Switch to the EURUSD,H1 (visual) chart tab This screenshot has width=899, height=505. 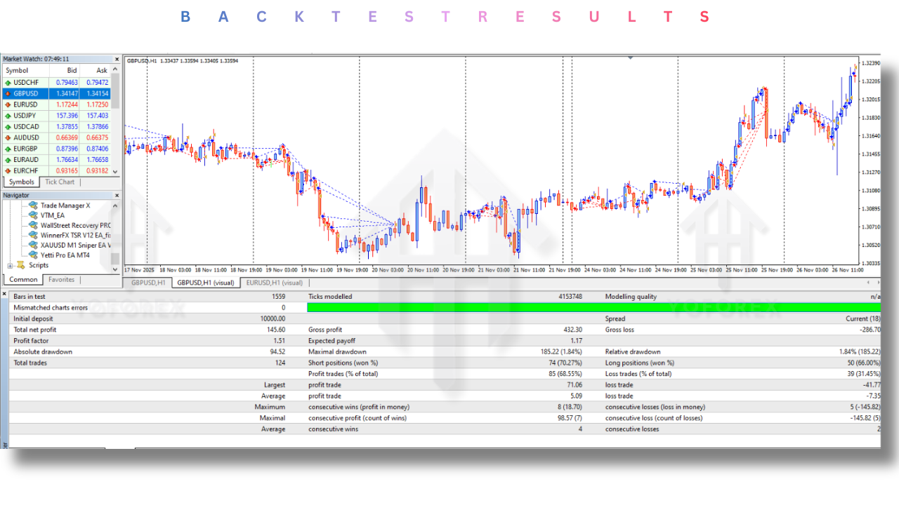click(x=274, y=283)
